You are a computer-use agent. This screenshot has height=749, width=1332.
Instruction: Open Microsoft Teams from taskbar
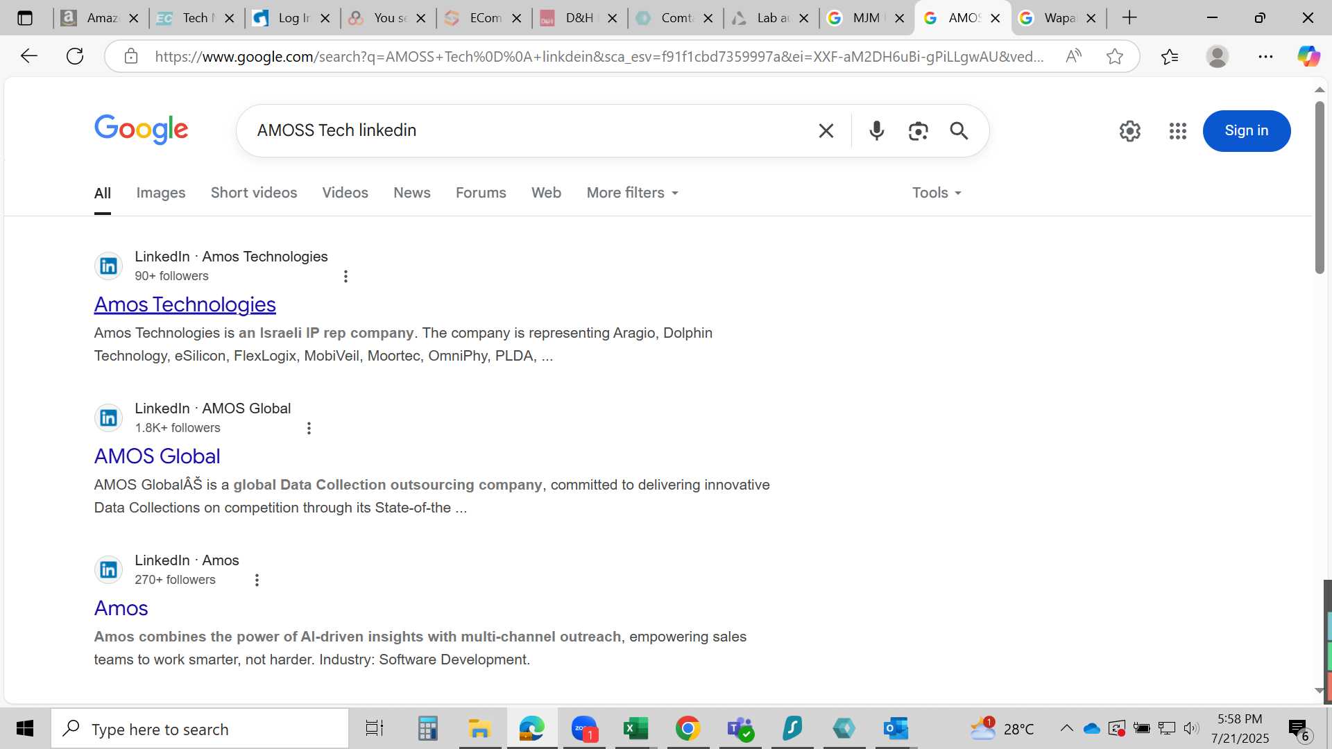(740, 728)
